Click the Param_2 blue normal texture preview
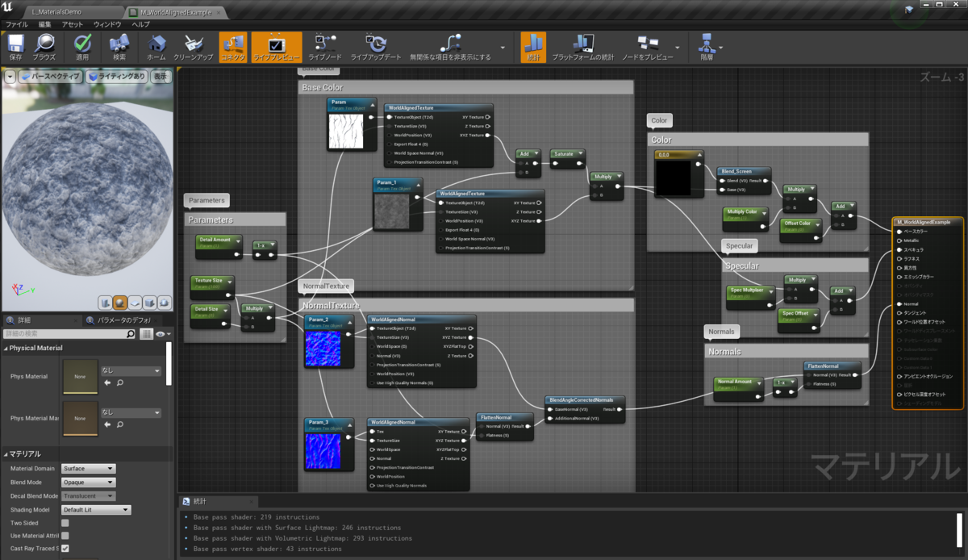Image resolution: width=968 pixels, height=560 pixels. (324, 348)
